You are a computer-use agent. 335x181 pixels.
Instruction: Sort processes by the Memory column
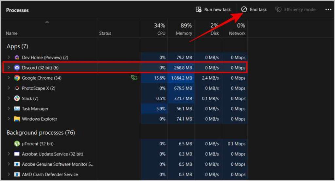tap(184, 33)
